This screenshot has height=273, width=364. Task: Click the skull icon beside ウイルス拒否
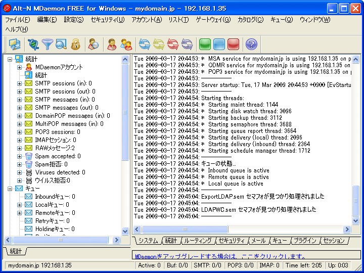click(28, 180)
